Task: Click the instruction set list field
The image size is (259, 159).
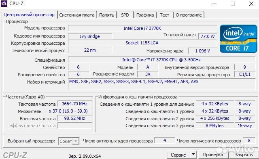Action: coord(162,84)
